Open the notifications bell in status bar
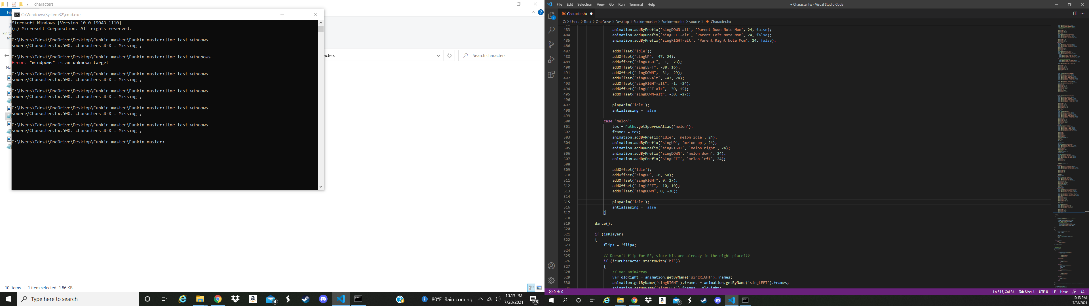Viewport: 1089px width, 306px height. [x=1083, y=292]
